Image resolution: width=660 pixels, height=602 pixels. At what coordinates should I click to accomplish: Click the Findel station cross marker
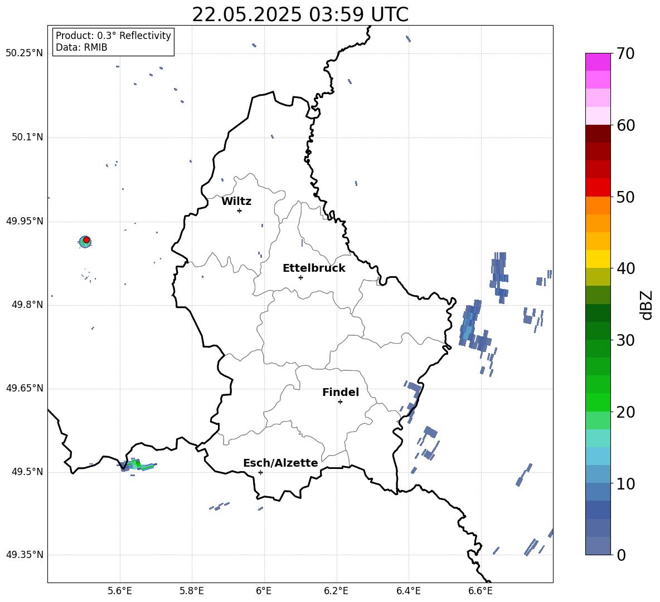pyautogui.click(x=340, y=402)
